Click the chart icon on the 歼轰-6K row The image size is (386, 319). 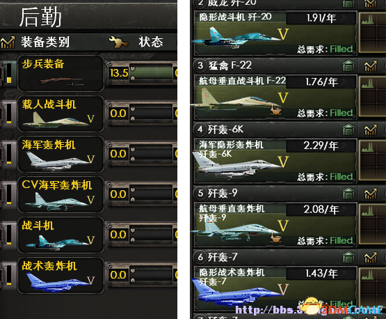pos(371,130)
